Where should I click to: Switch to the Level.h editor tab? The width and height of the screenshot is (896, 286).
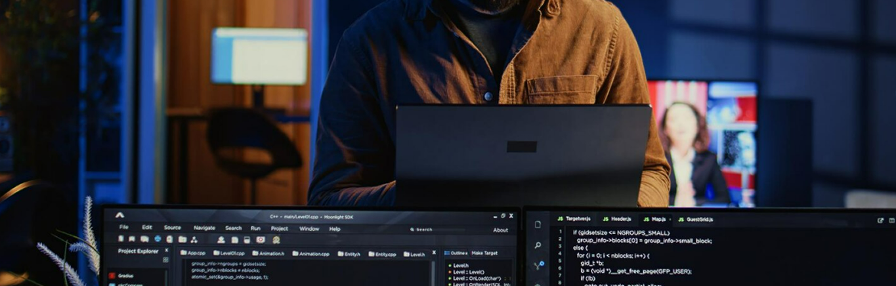click(x=414, y=254)
